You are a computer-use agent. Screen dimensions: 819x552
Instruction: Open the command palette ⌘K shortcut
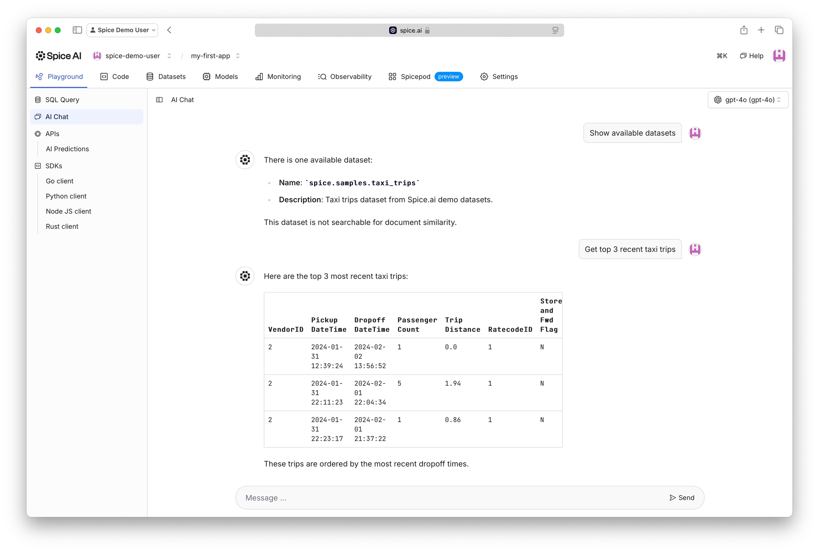click(x=722, y=56)
